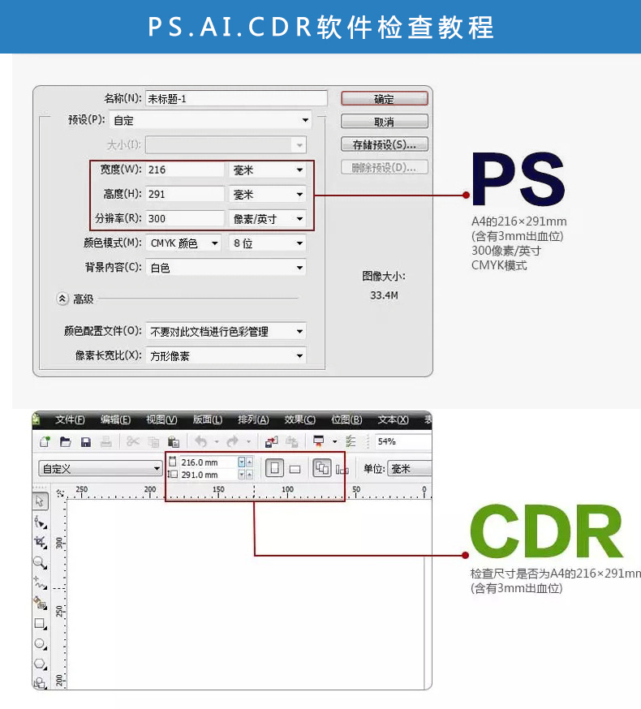Open the height unit 毫米 dropdown

(x=267, y=195)
